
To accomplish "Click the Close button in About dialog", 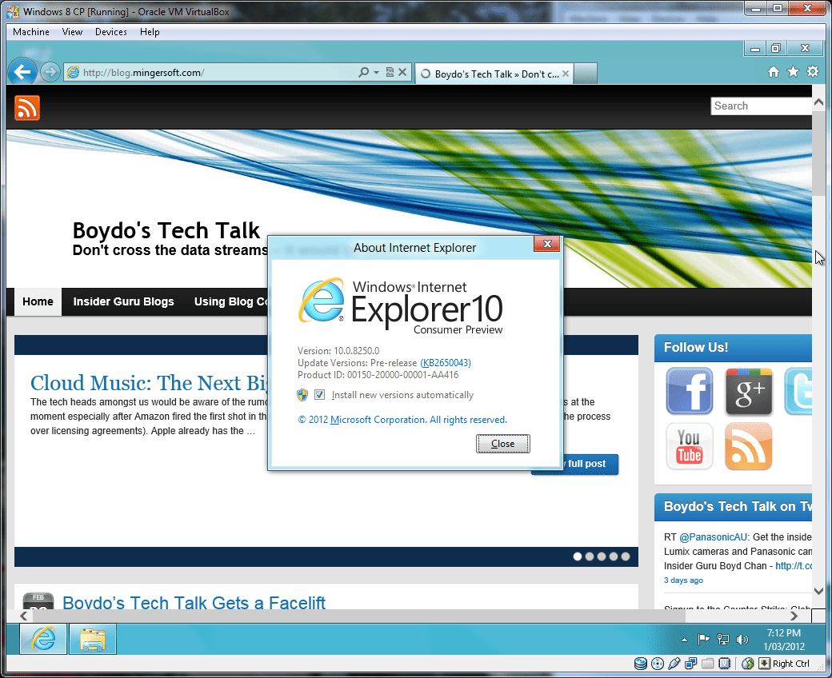I will tap(502, 444).
